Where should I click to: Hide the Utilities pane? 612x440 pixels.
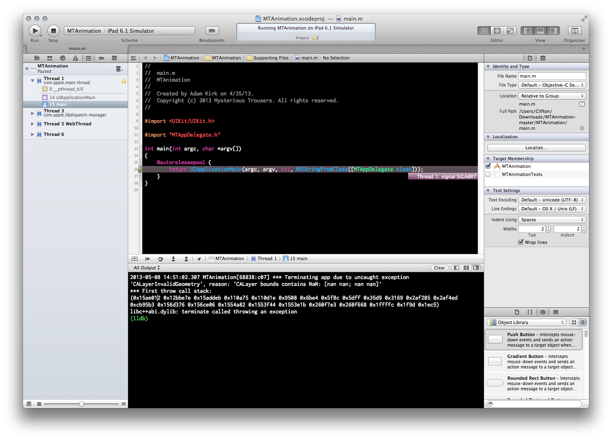pyautogui.click(x=553, y=31)
